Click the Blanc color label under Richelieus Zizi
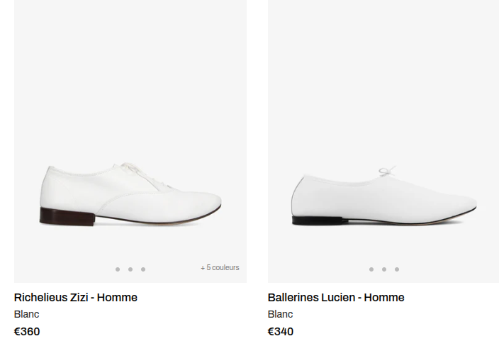This screenshot has width=499, height=341. tap(27, 314)
